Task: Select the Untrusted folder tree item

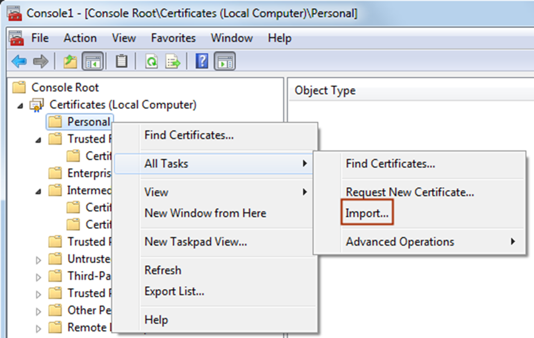Action: (x=90, y=259)
